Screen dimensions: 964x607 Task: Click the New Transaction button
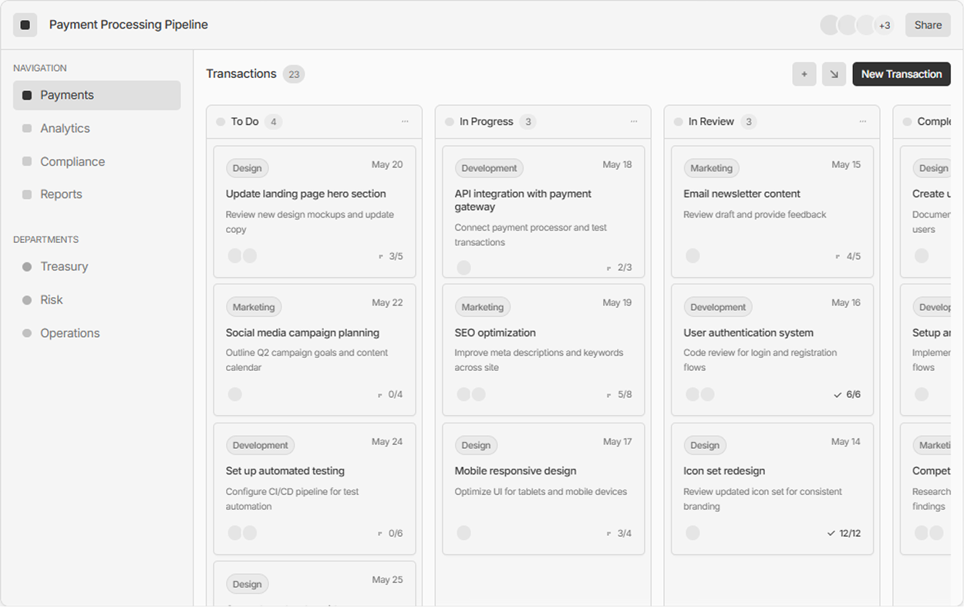click(x=901, y=74)
